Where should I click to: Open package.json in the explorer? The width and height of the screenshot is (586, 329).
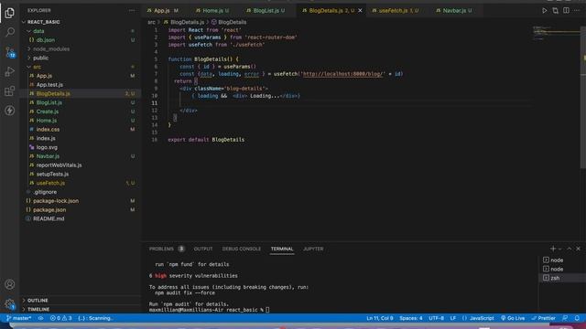81,209
